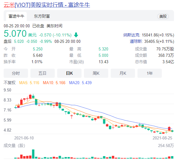Switch to the 东方财富 tab
This screenshot has width=177, height=161.
(x=42, y=16)
